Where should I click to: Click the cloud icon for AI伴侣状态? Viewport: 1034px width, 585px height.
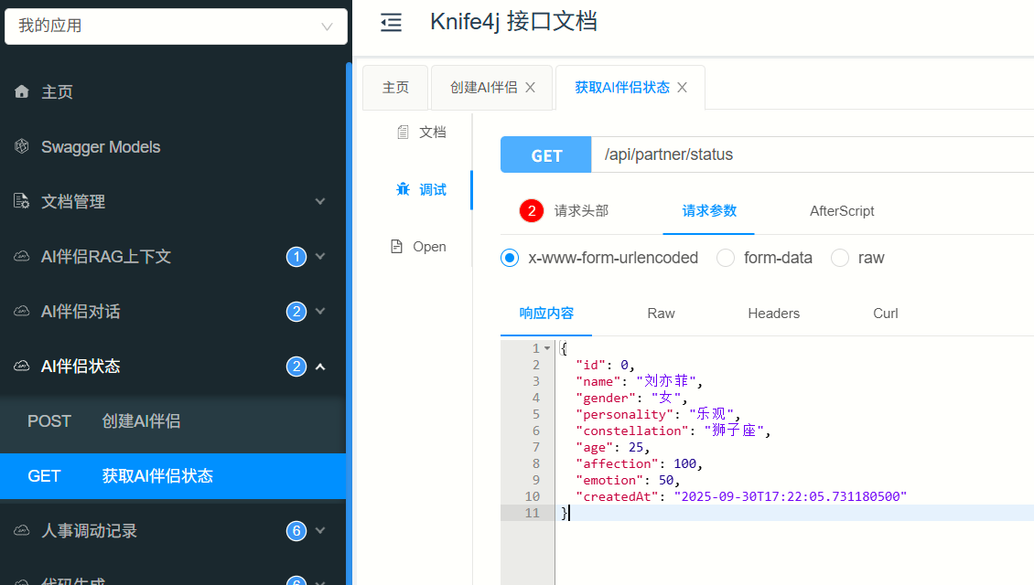click(22, 366)
